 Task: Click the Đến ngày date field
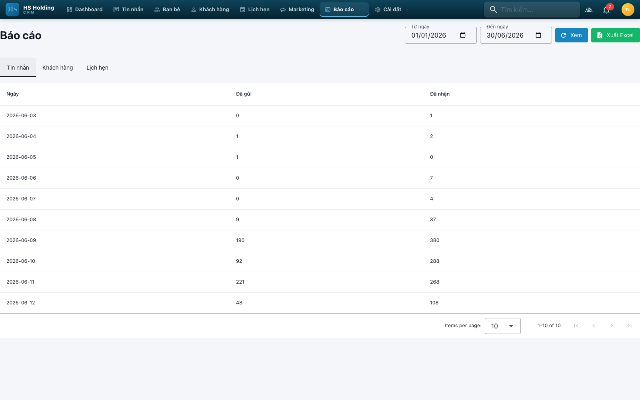tap(516, 35)
